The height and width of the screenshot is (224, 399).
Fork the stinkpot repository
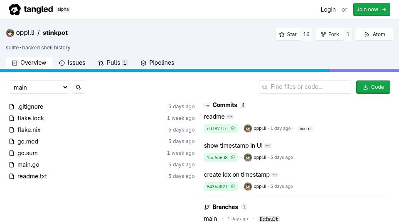tap(330, 34)
